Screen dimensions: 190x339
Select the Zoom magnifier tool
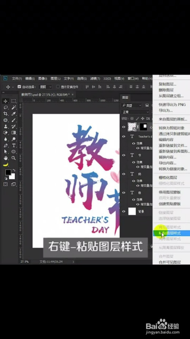[14, 158]
